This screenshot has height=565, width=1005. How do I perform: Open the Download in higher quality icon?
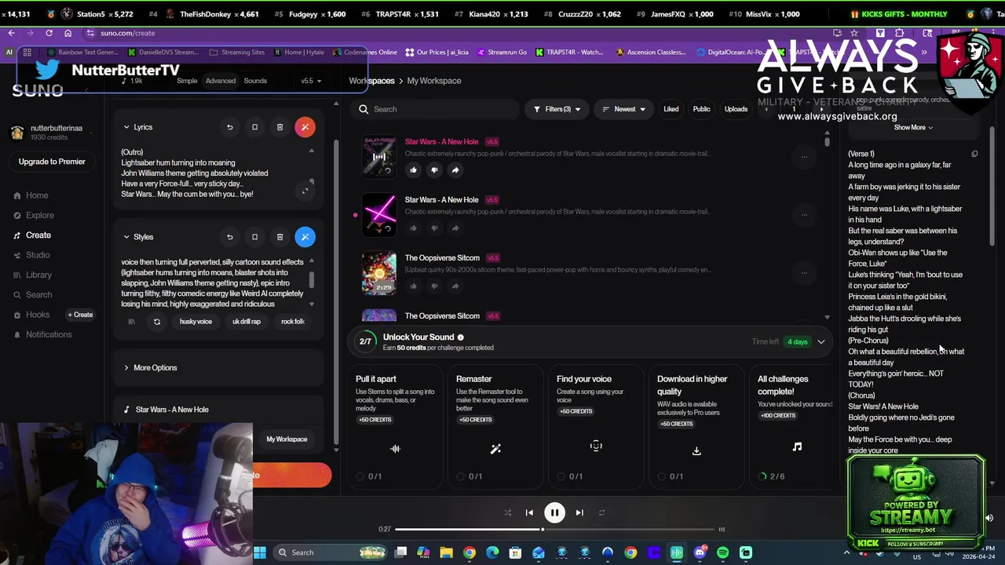point(696,450)
